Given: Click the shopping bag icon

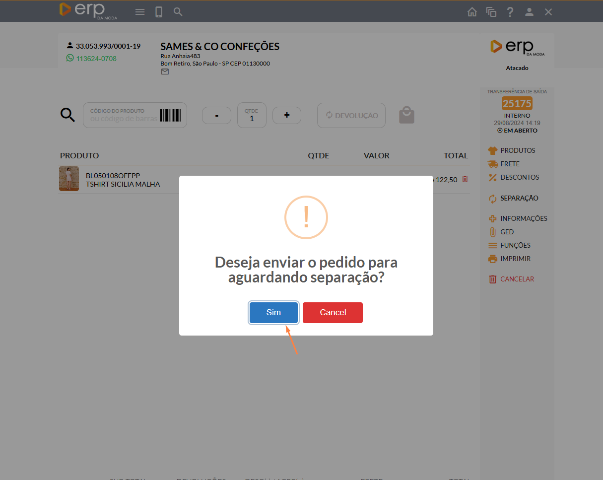Looking at the screenshot, I should click(x=406, y=115).
